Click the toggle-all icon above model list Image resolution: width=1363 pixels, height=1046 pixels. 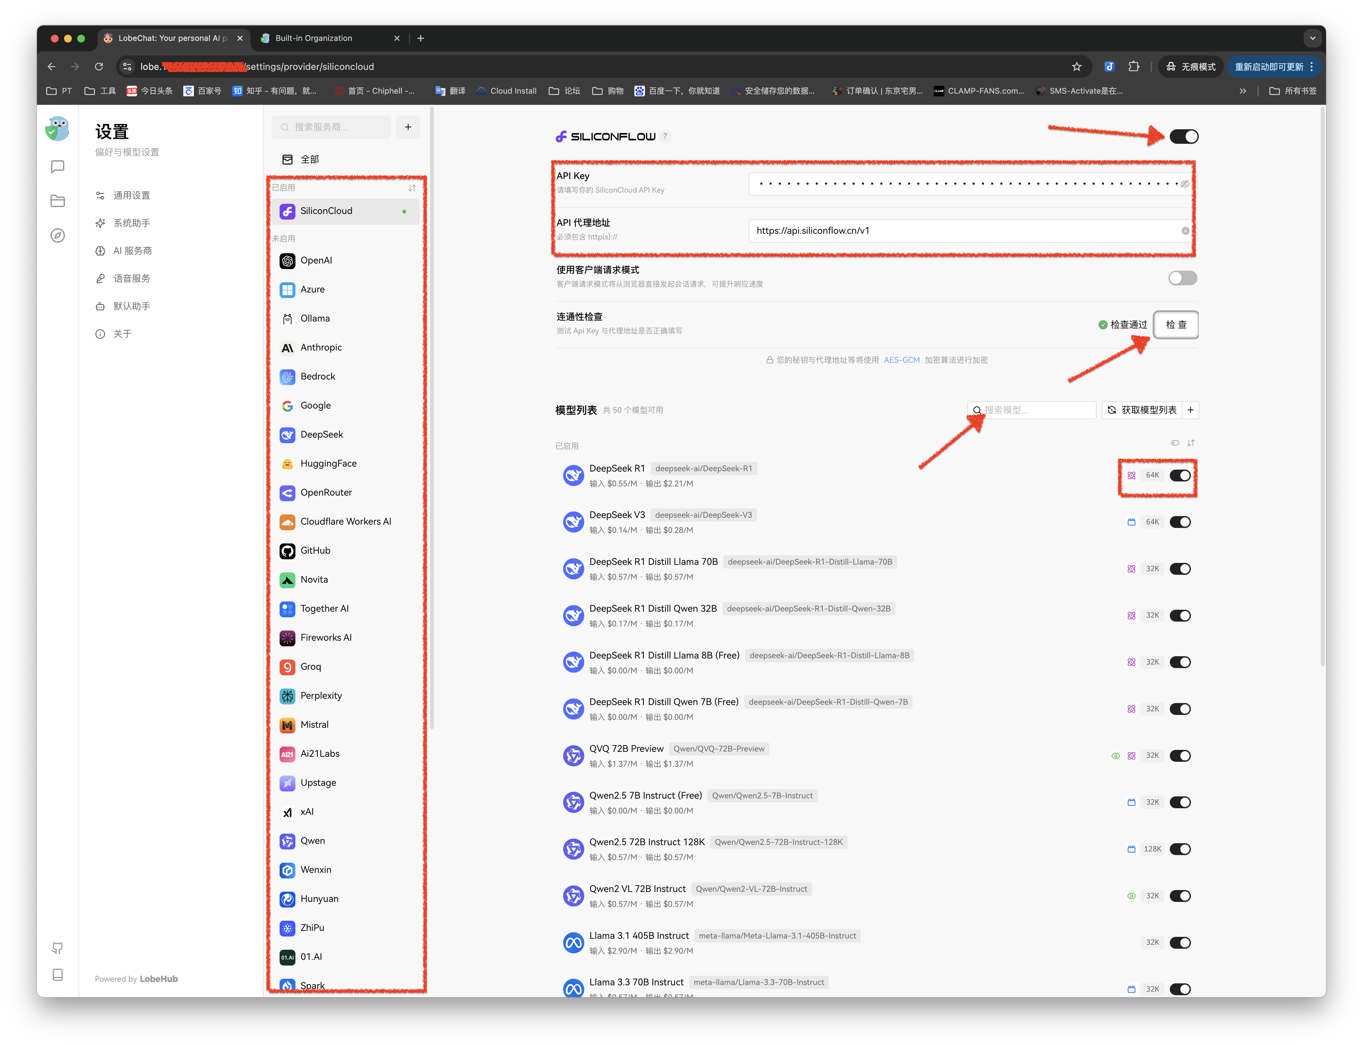1174,443
